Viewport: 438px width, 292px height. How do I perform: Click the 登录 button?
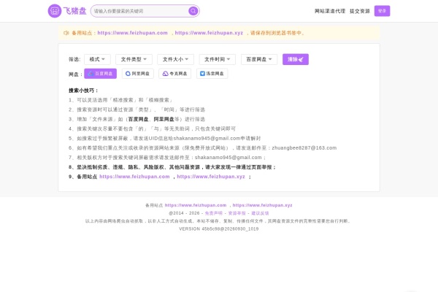[x=382, y=11]
